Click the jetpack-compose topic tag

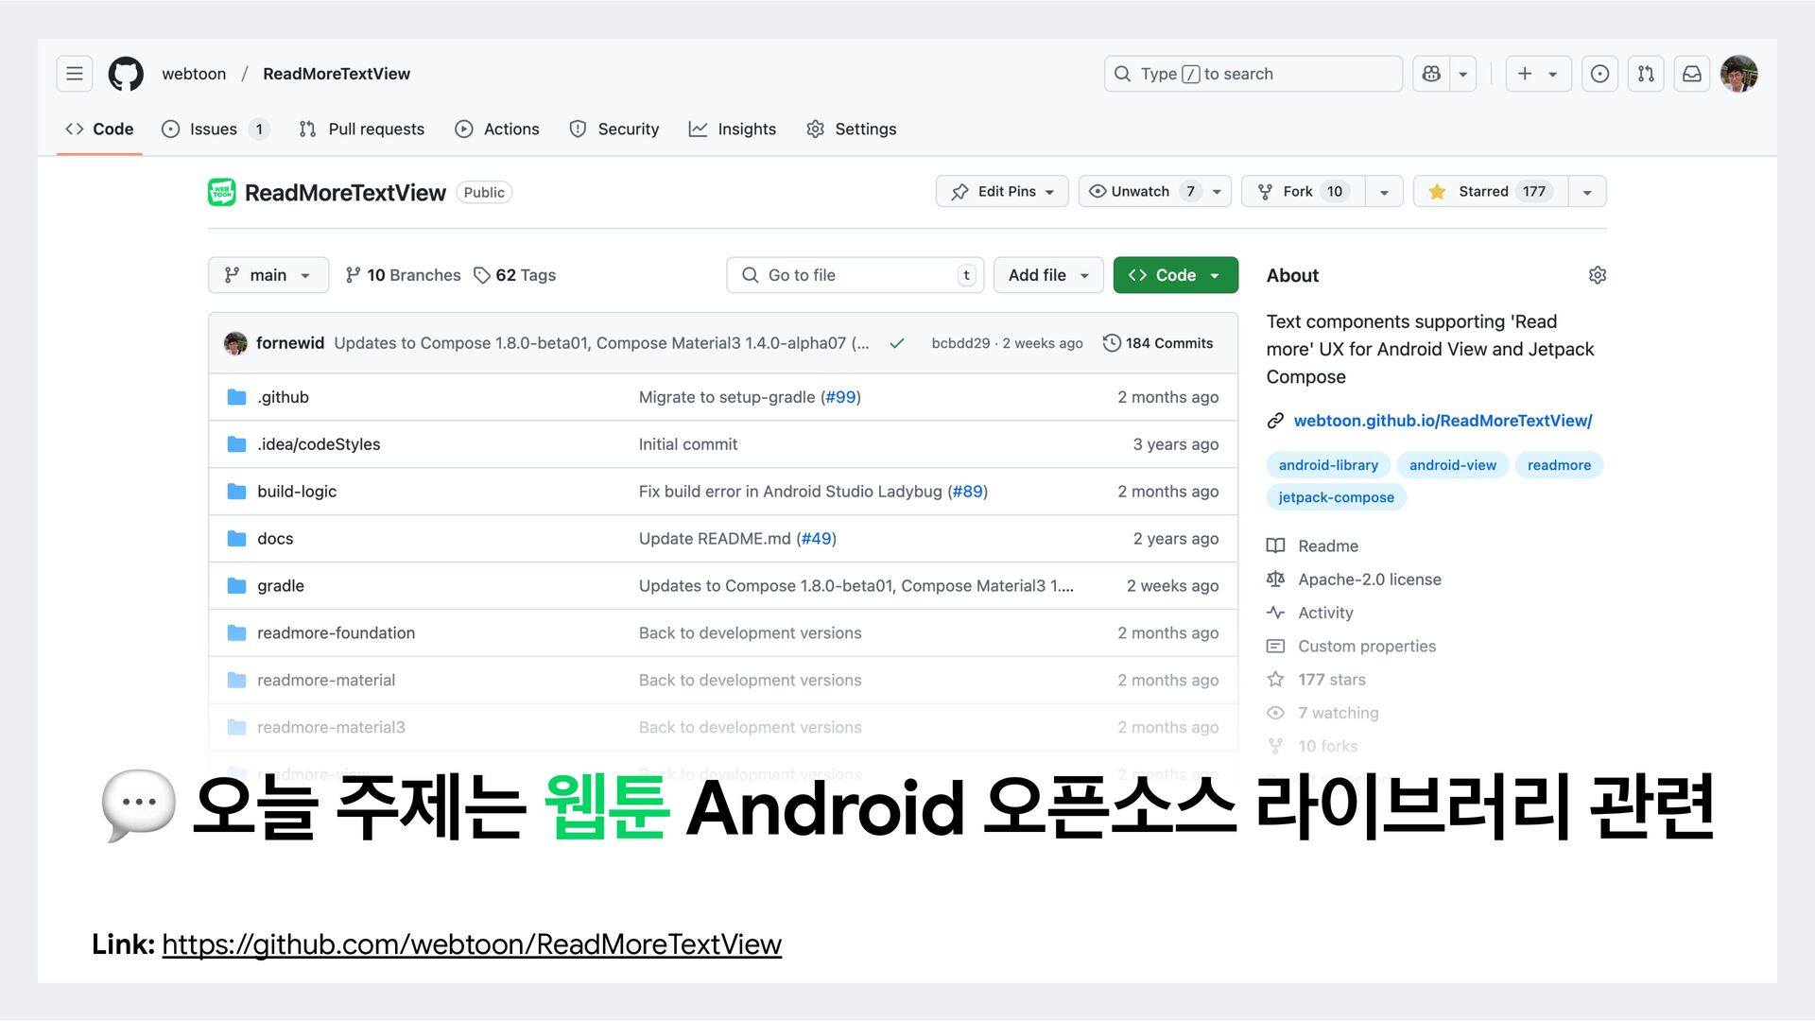click(1336, 497)
